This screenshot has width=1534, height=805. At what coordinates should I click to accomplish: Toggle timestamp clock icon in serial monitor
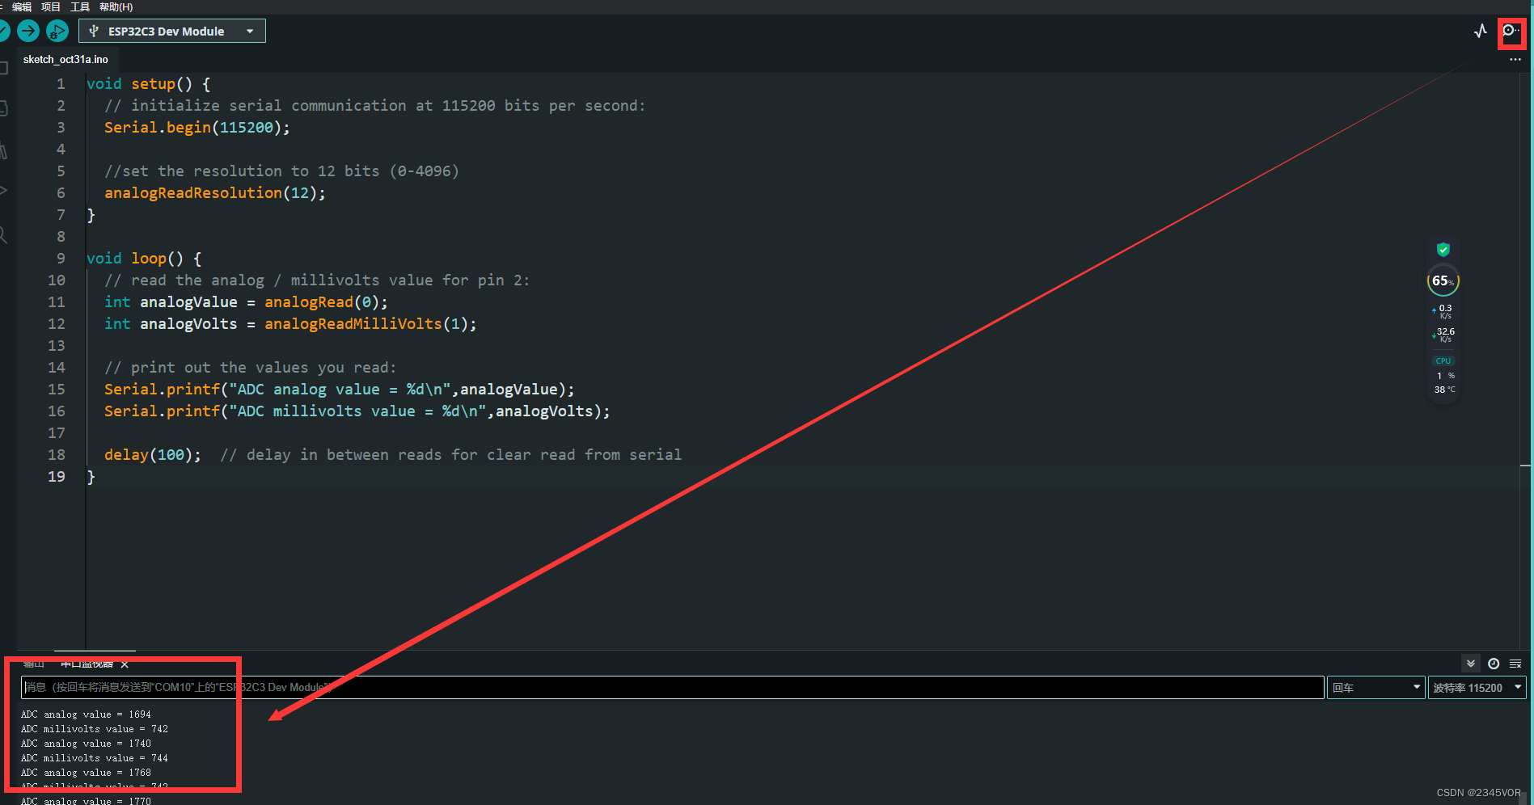click(1494, 664)
